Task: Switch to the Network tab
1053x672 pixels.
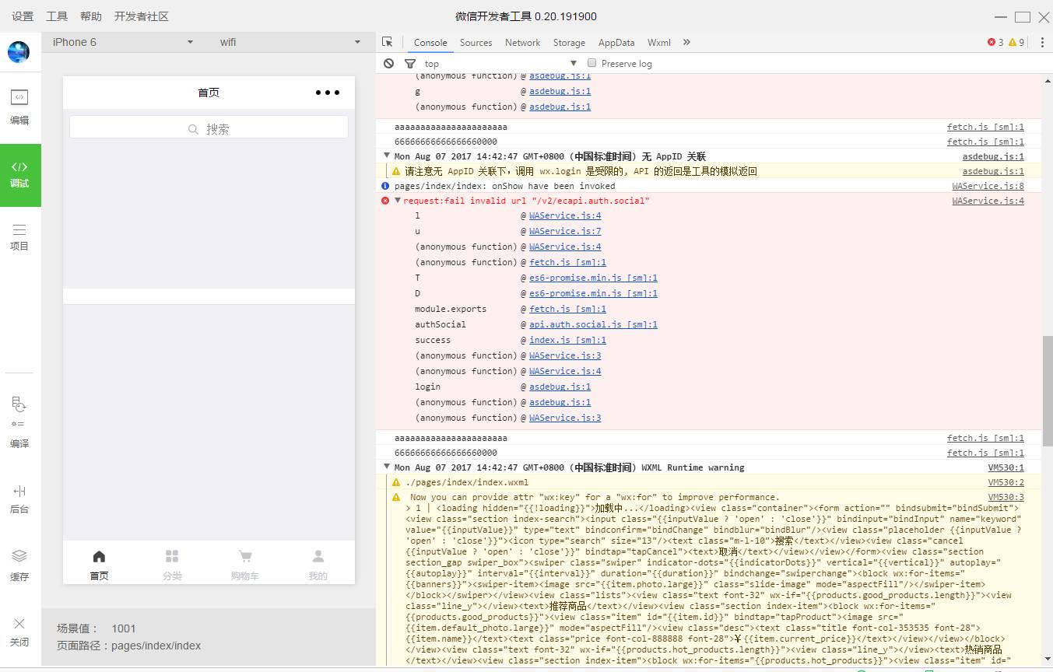Action: 522,43
